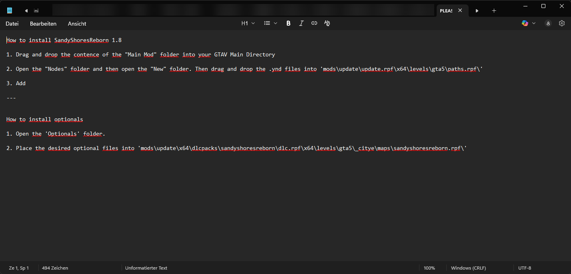Add a new tab with plus button
571x274 pixels.
coord(494,11)
